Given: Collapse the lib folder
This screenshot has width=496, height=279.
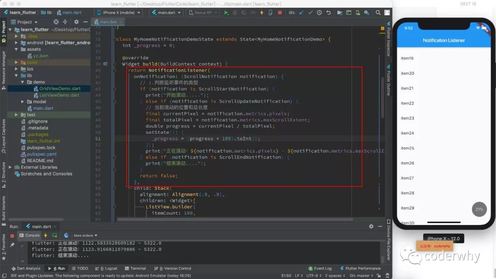Looking at the screenshot, I should (x=16, y=76).
